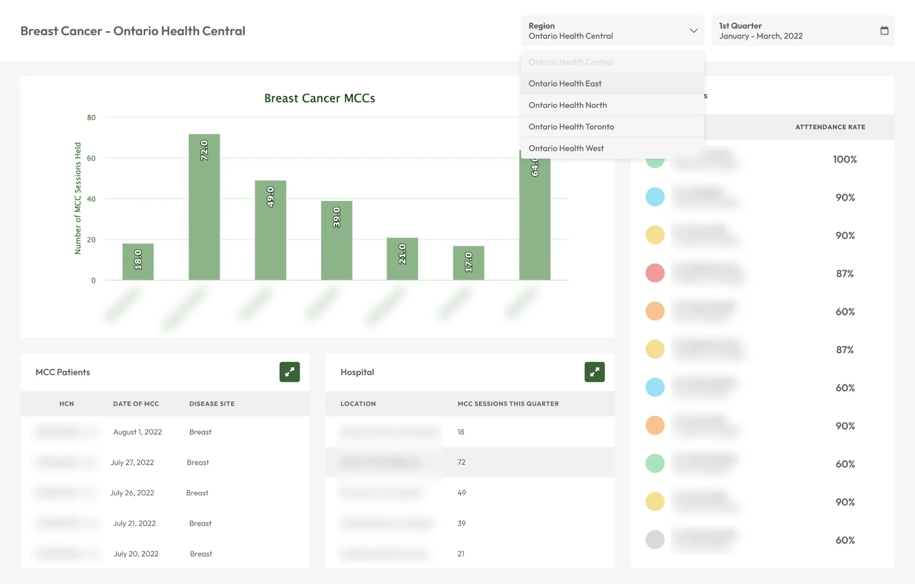Select Ontario Health North region
The height and width of the screenshot is (584, 915).
coord(612,105)
